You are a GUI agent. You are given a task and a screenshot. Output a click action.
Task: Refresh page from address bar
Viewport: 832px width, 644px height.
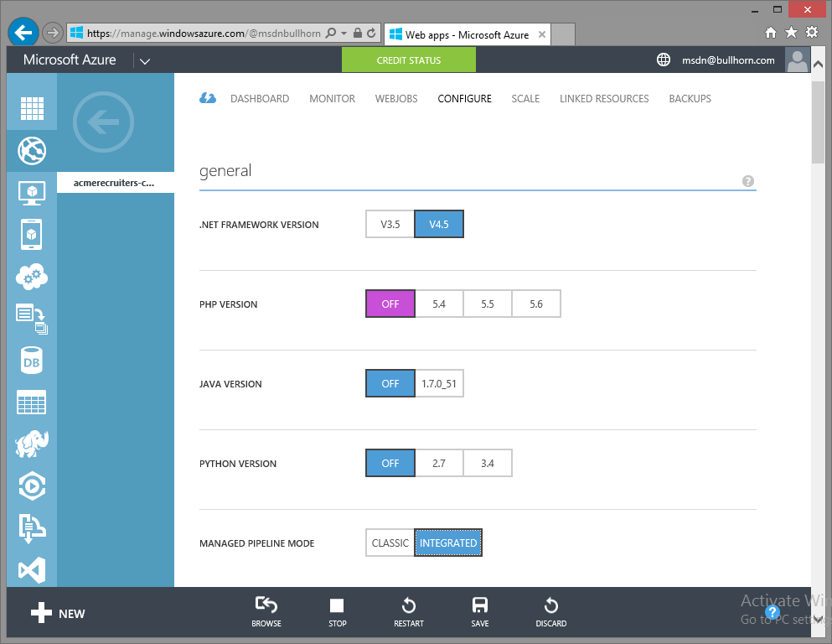pyautogui.click(x=371, y=33)
